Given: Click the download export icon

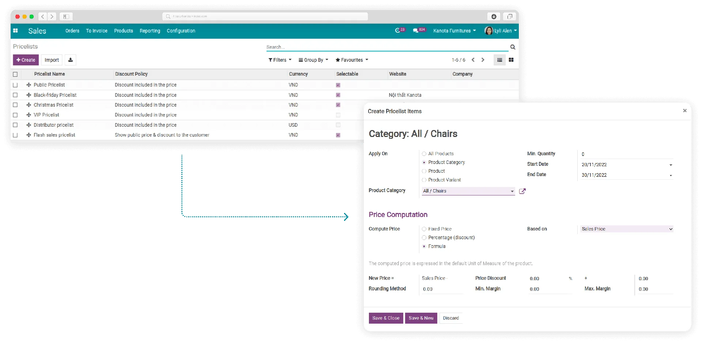Looking at the screenshot, I should [71, 60].
